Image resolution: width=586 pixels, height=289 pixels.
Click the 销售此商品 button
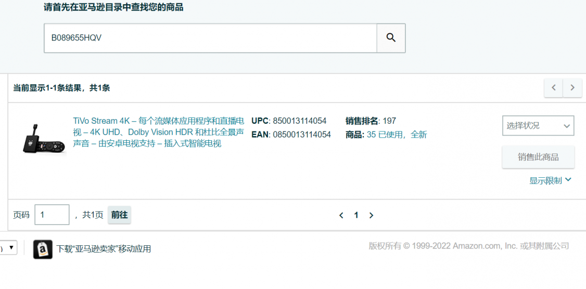538,157
